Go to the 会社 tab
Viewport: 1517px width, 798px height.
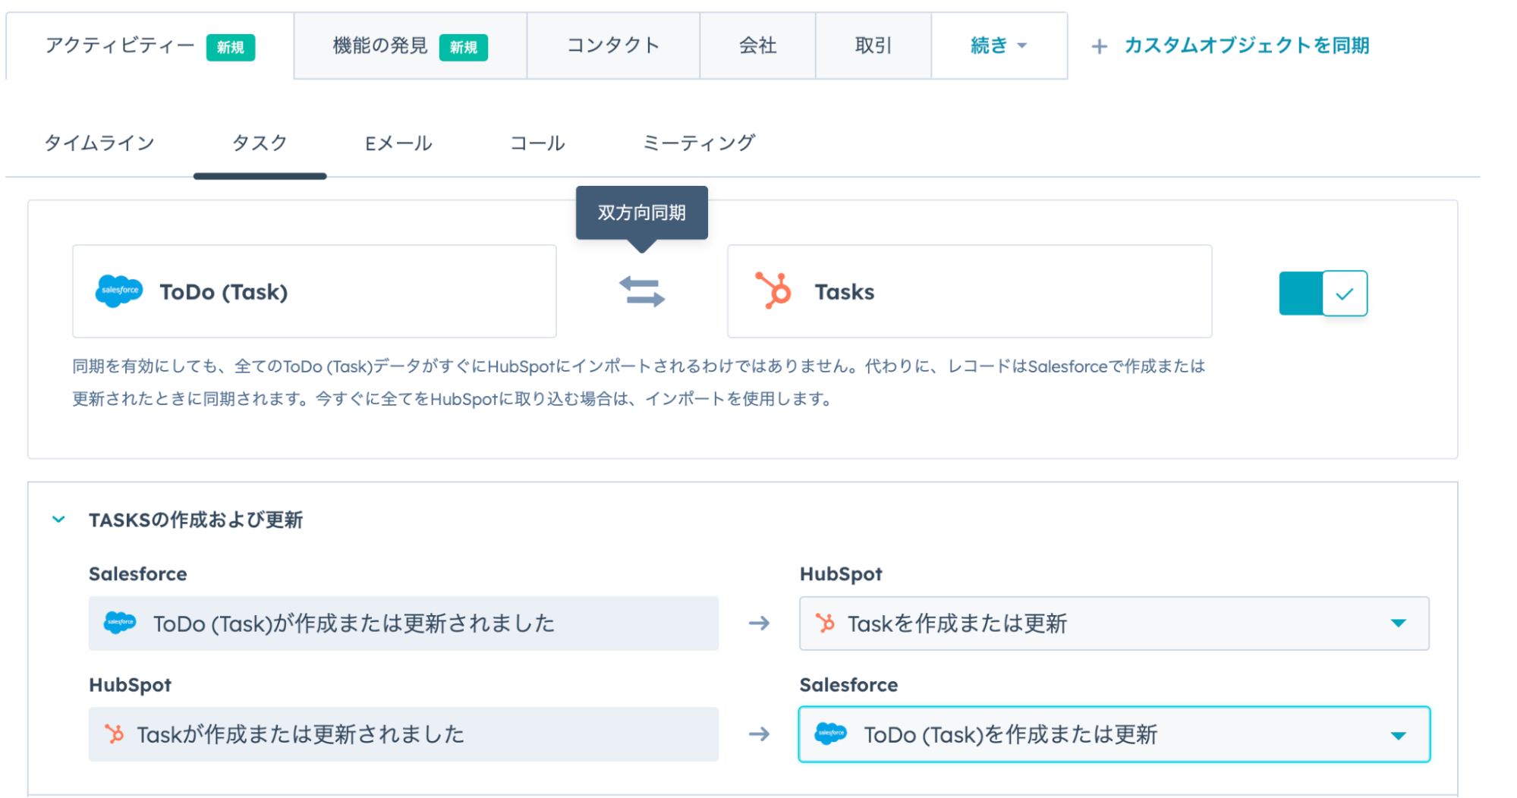point(757,46)
